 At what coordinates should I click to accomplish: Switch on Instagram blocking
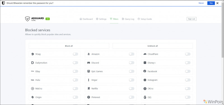click(188, 80)
